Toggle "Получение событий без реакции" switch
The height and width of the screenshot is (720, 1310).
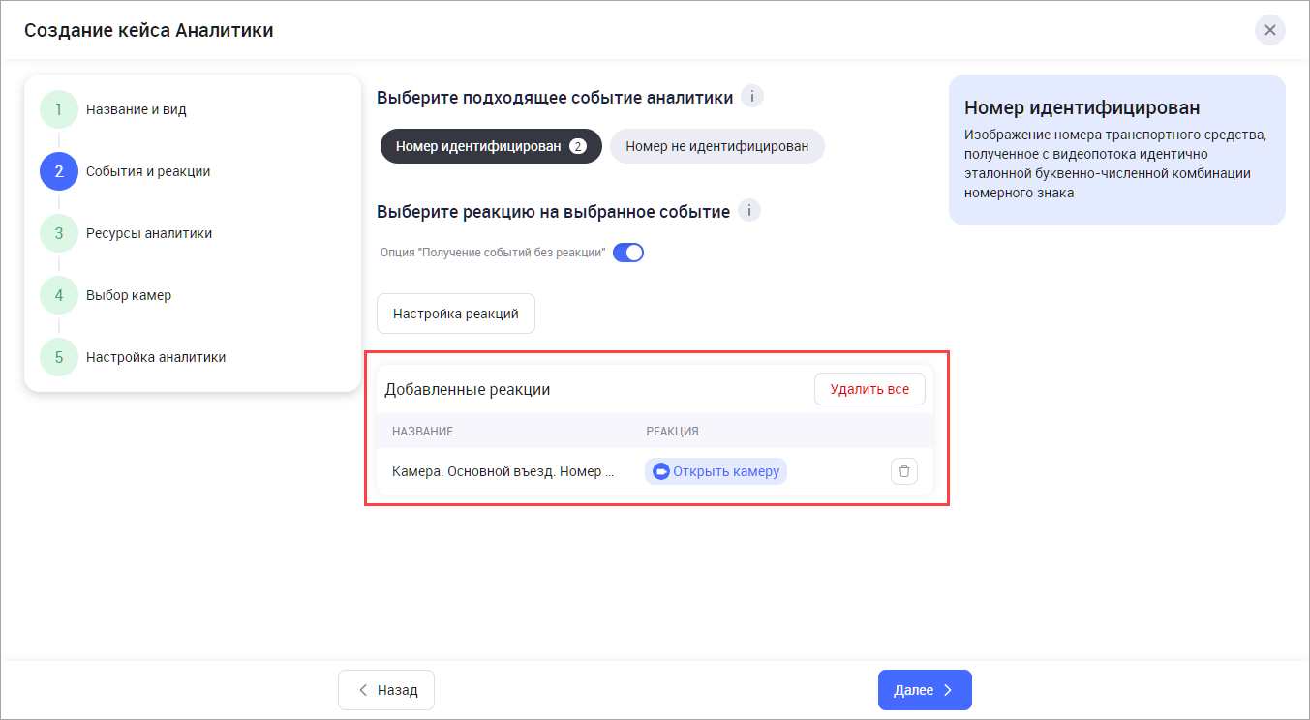[628, 253]
